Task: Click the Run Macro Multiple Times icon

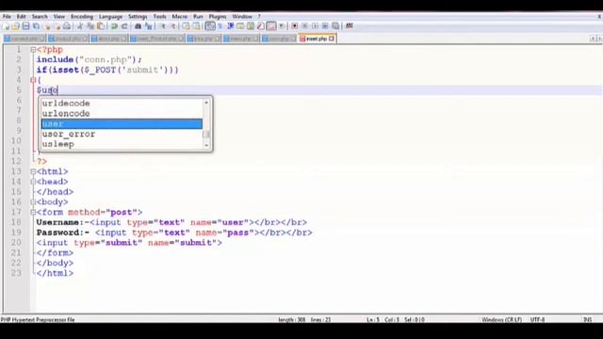Action: [325, 26]
